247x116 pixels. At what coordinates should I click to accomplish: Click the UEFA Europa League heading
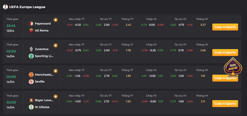[x=27, y=7]
